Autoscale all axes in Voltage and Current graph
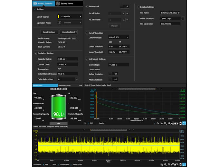The height and width of the screenshot is (167, 219). pos(173,165)
